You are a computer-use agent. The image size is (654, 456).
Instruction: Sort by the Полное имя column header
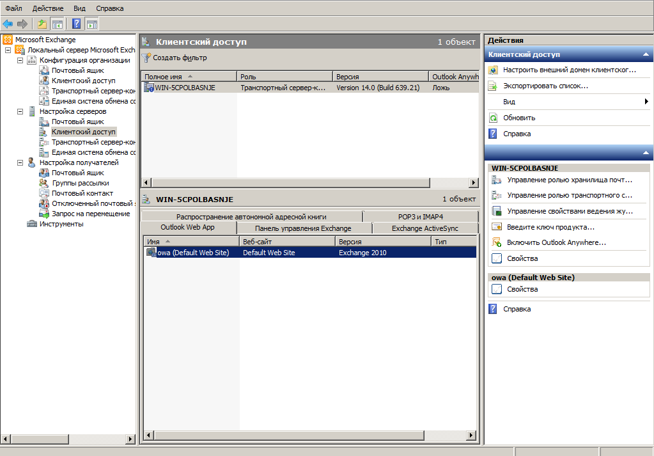[189, 76]
